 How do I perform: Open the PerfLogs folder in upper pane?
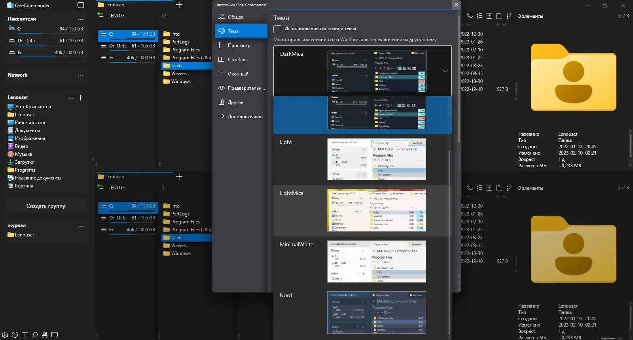pyautogui.click(x=176, y=42)
